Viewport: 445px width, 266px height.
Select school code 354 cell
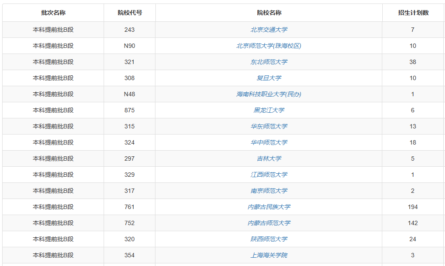129,255
